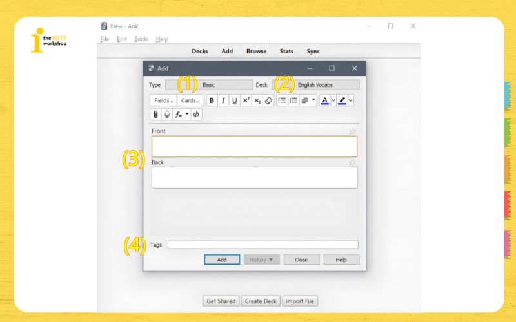The width and height of the screenshot is (516, 322).
Task: Apply underline formatting
Action: tap(234, 100)
